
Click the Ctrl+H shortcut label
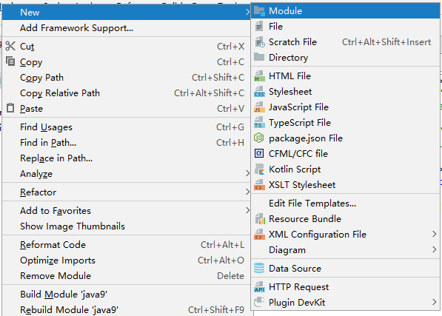click(230, 143)
